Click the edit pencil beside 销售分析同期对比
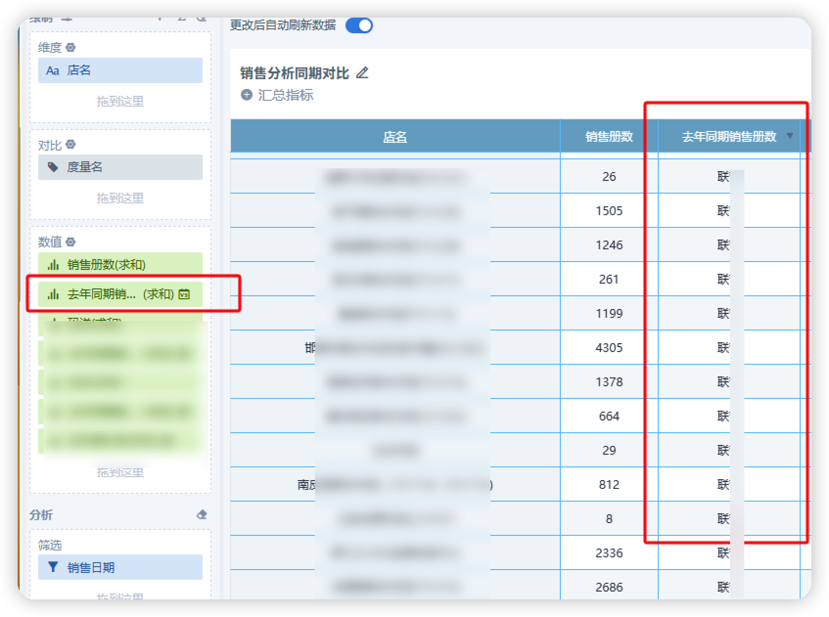829x617 pixels. 362,73
